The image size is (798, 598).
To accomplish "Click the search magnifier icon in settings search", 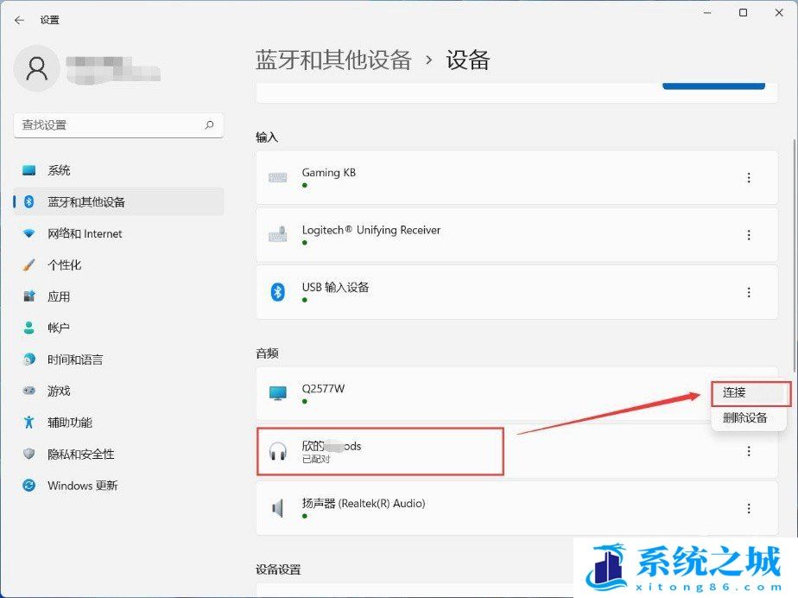I will (x=209, y=125).
